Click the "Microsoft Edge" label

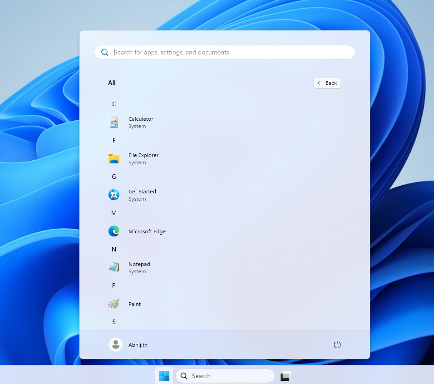click(x=147, y=231)
